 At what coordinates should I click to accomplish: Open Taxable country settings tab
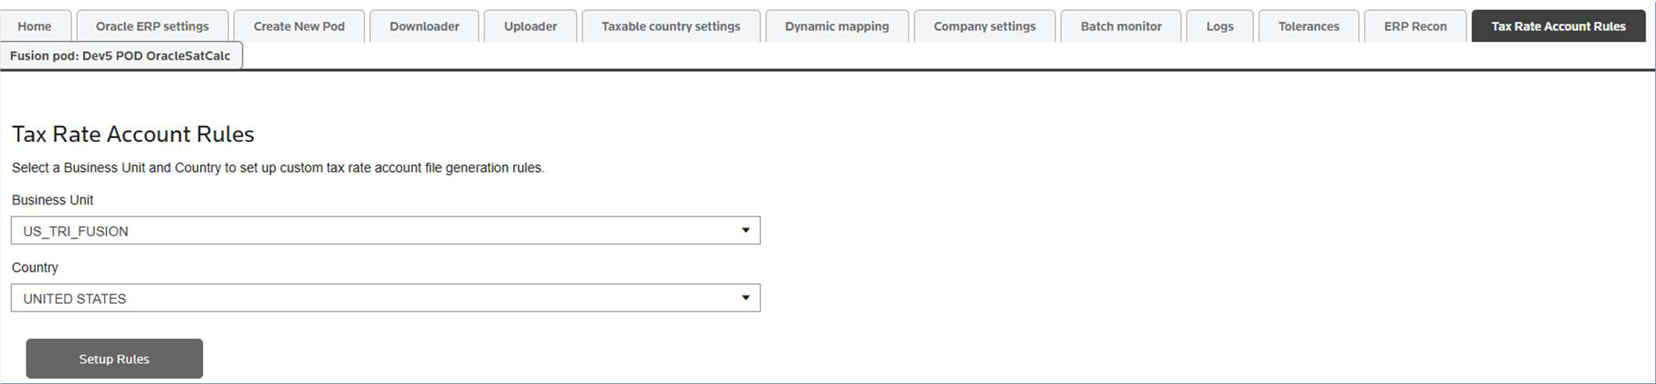pos(671,26)
